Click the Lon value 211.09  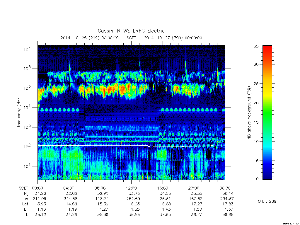[x=40, y=199]
